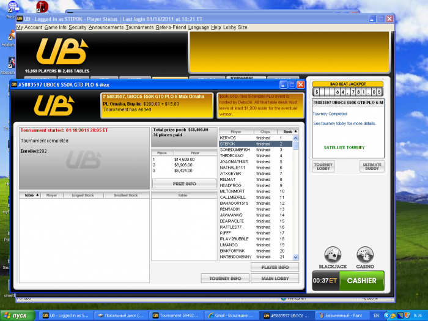Viewport: 428px width, 321px height.
Task: Click the EN language indicator in tray
Action: click(376, 315)
